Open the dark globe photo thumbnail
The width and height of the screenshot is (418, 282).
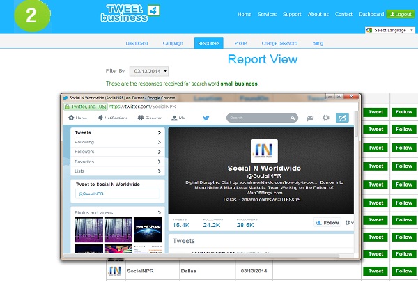(148, 230)
